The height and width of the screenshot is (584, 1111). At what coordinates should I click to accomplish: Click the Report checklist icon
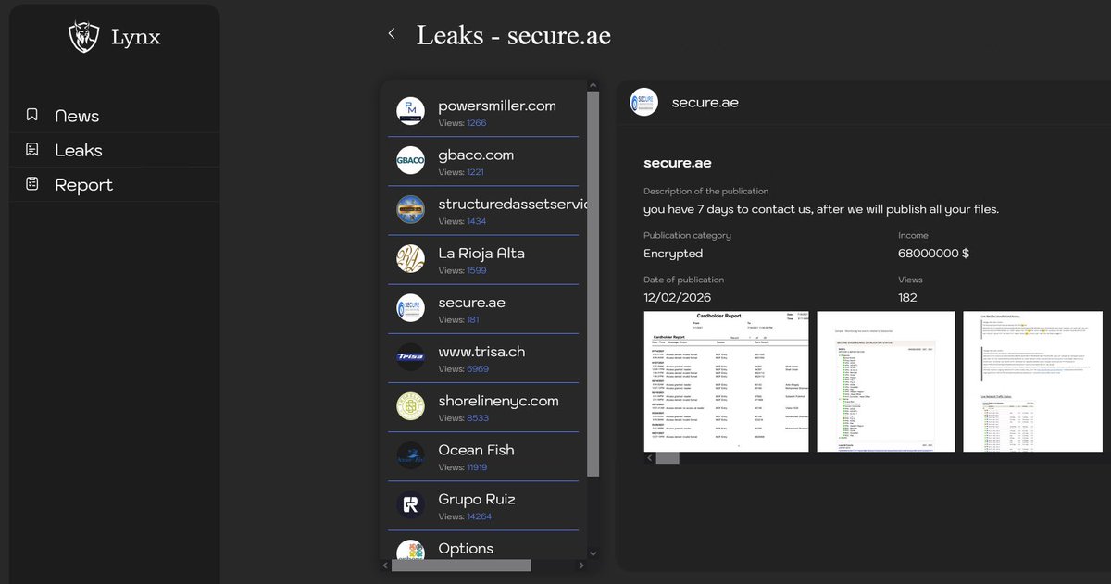(x=32, y=183)
